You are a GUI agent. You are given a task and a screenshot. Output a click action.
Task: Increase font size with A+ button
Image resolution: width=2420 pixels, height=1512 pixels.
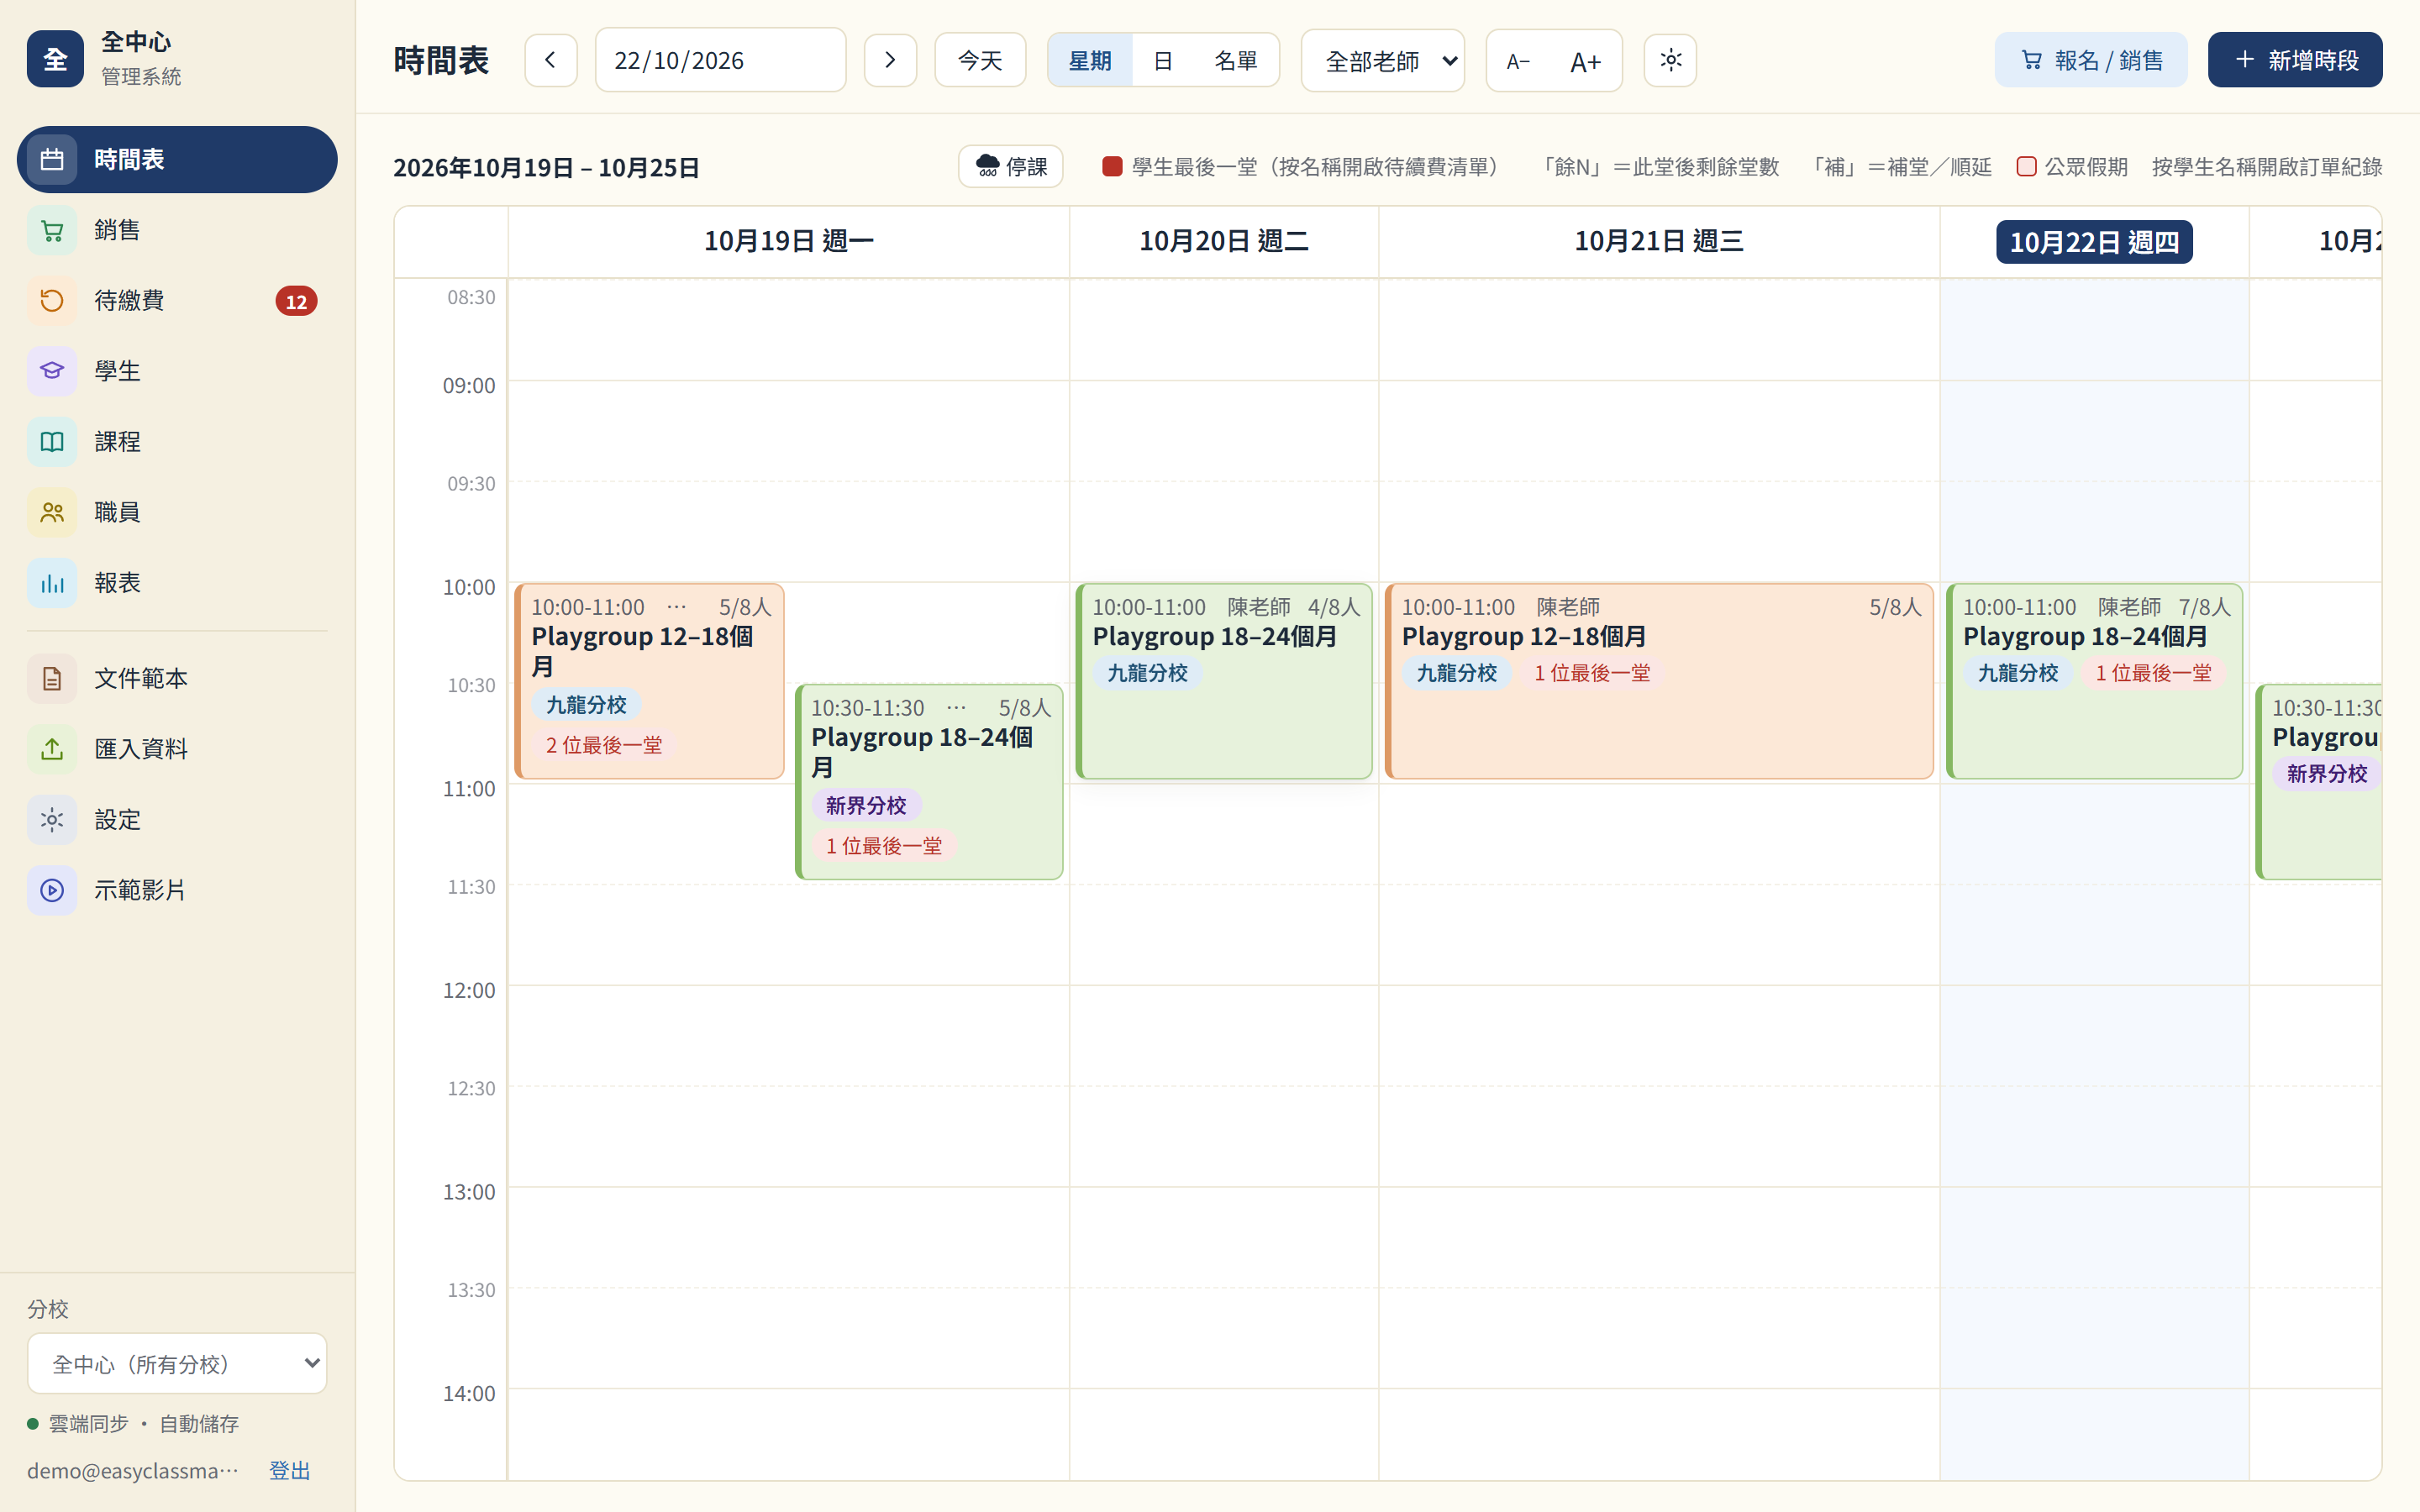click(1585, 61)
